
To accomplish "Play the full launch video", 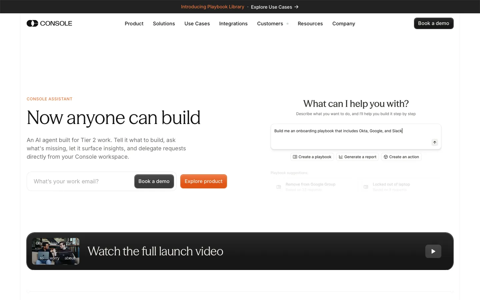I will [433, 251].
